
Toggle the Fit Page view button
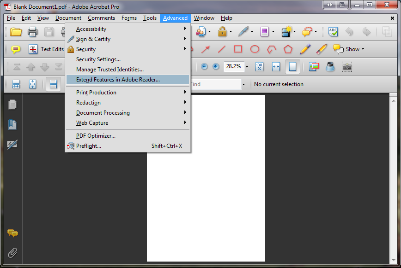(292, 67)
